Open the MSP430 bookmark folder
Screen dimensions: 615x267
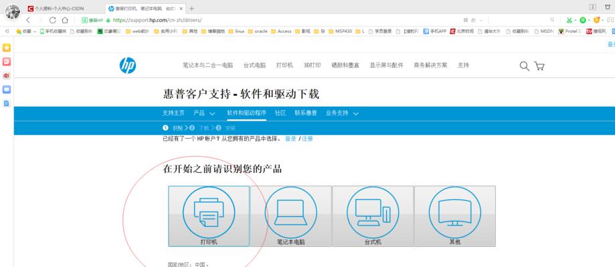pyautogui.click(x=341, y=31)
